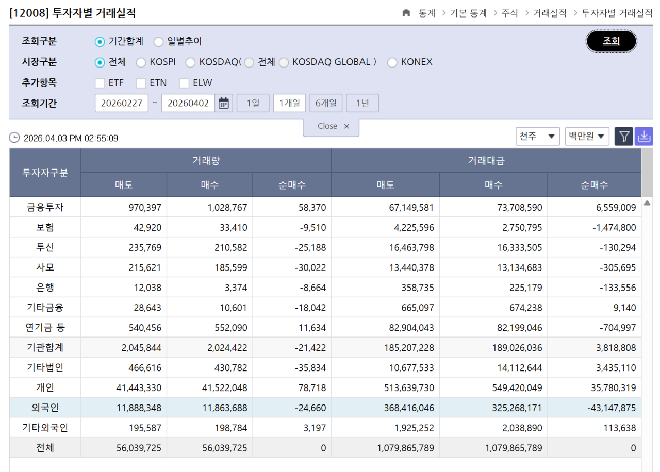Go to 통계 in breadcrumb
The image size is (660, 472).
pos(427,13)
